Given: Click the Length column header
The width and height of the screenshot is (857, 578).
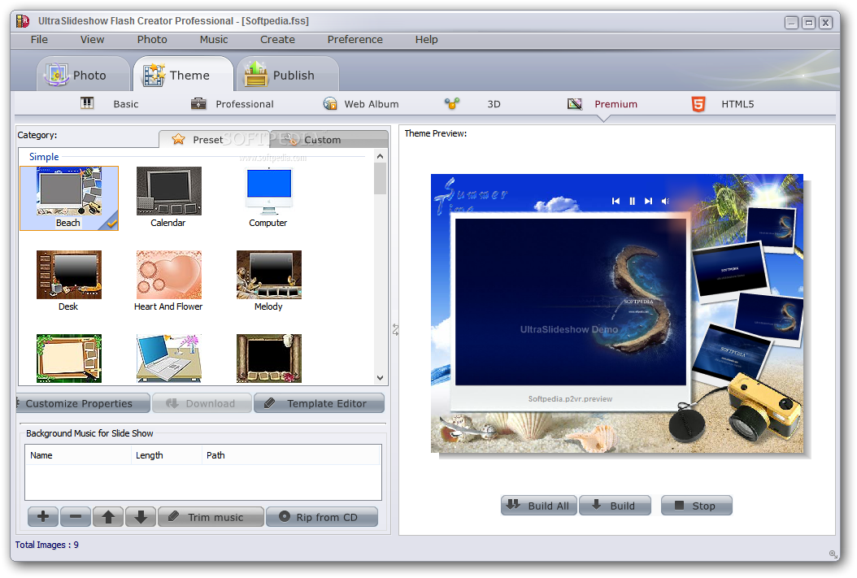Looking at the screenshot, I should point(166,455).
